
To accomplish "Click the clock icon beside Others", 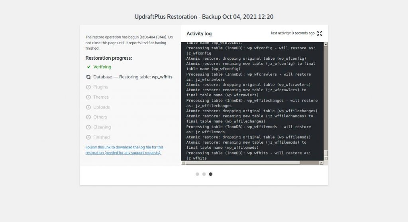I will click(88, 117).
